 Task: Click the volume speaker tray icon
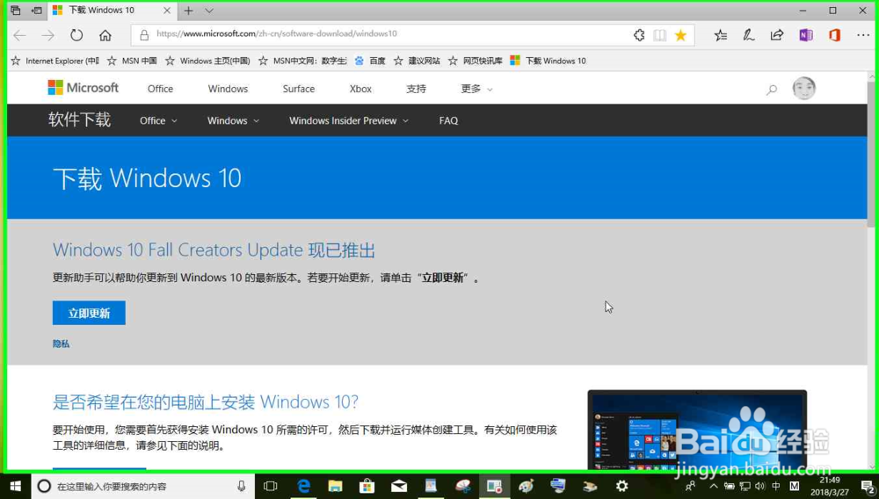(760, 486)
